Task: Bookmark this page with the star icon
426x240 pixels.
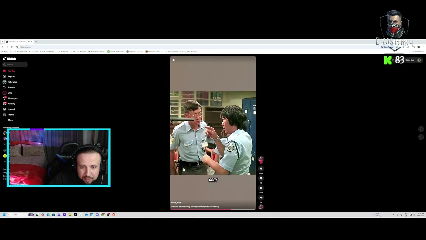Action: 397,47
